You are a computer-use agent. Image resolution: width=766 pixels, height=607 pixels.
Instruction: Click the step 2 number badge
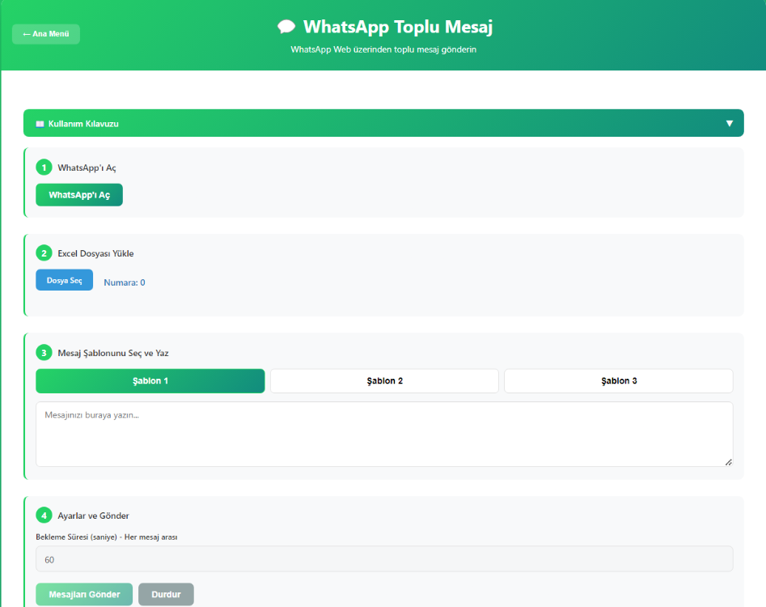[x=44, y=253]
